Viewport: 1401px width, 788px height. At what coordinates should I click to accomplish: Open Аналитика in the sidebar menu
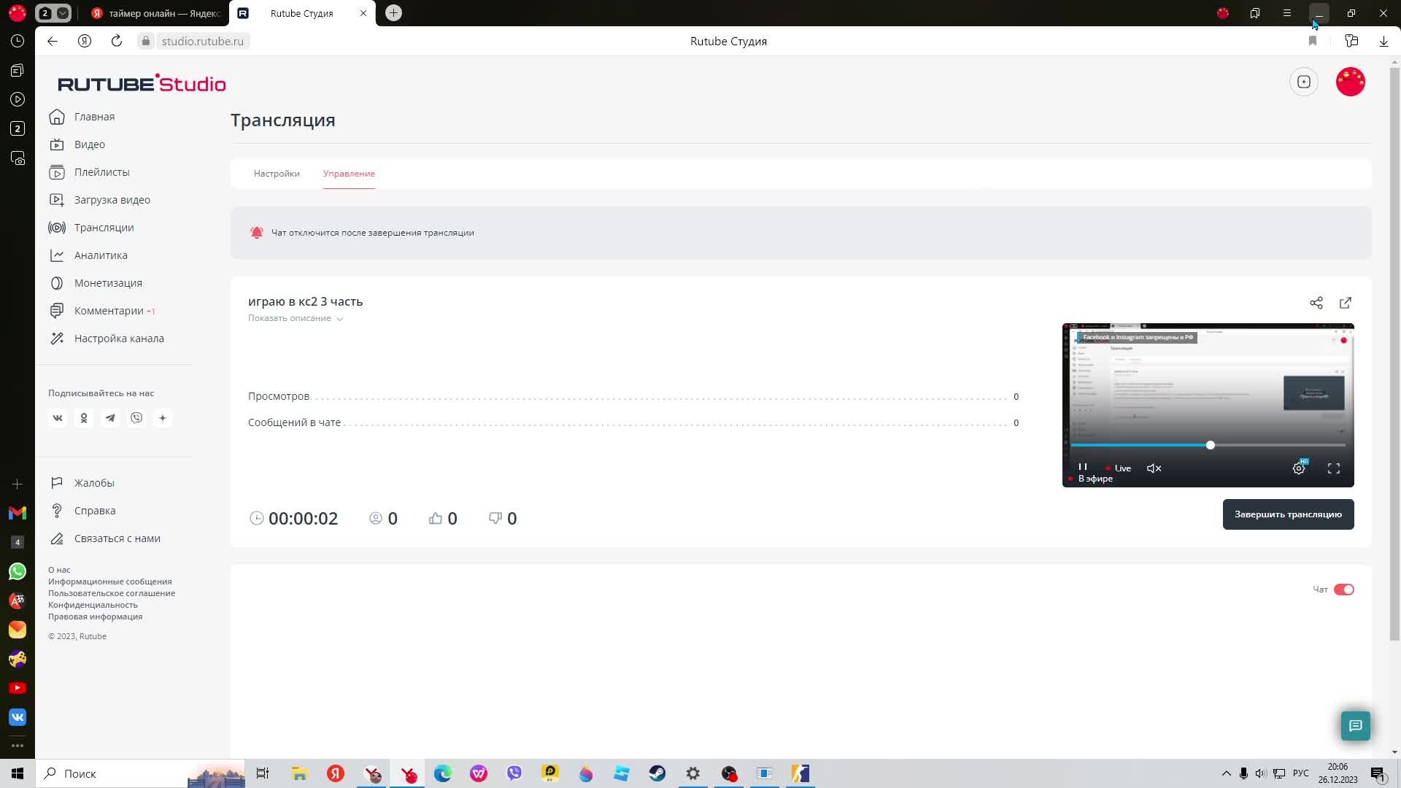pyautogui.click(x=101, y=255)
